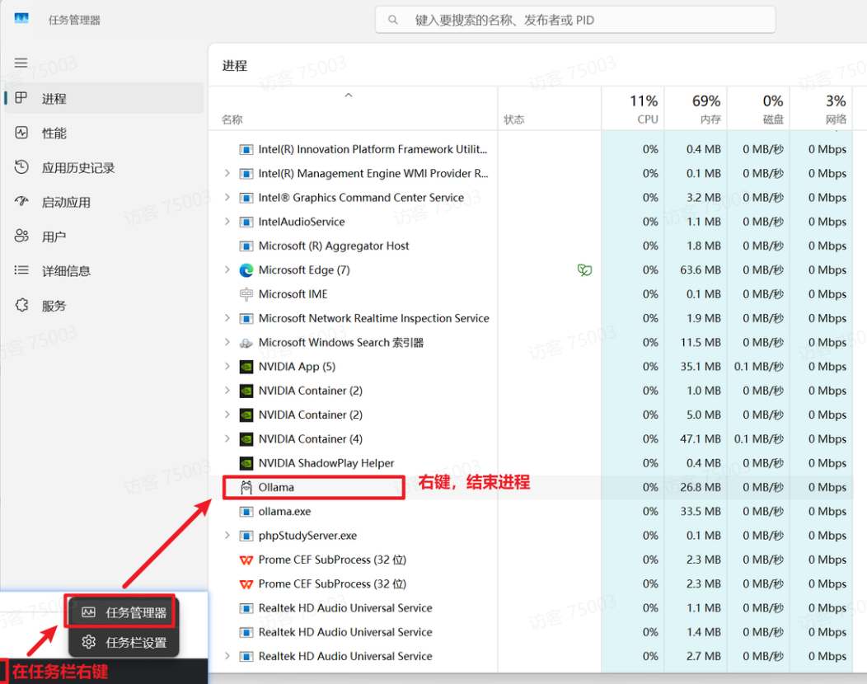Click the second Prome CEF SubProcess icon
The image size is (867, 684).
pos(246,584)
